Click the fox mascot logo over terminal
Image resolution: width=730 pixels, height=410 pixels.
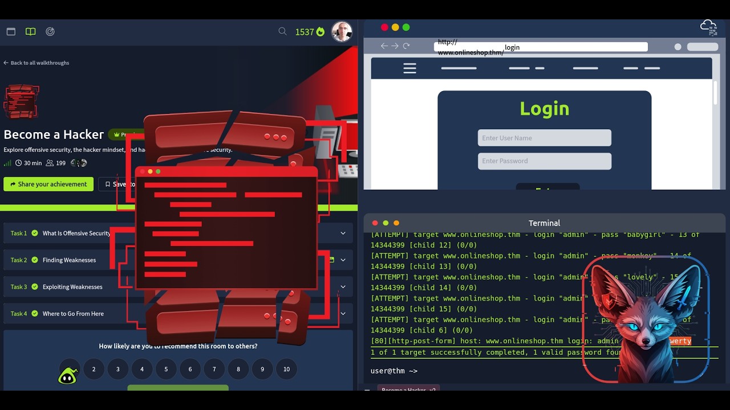646,319
